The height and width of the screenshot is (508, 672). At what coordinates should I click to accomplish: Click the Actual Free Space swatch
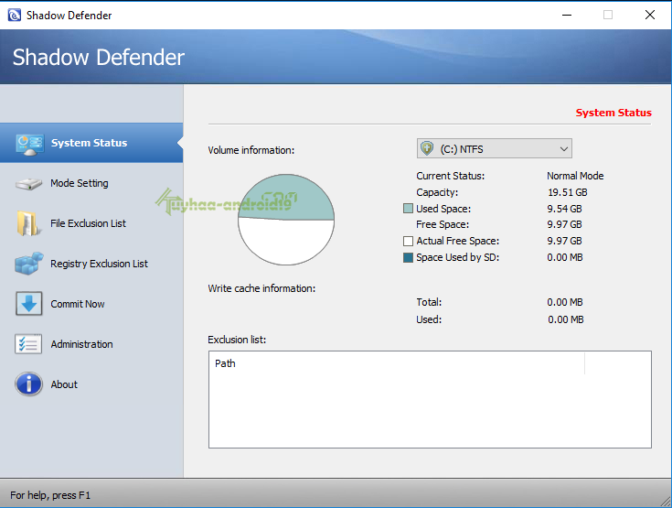click(x=408, y=241)
